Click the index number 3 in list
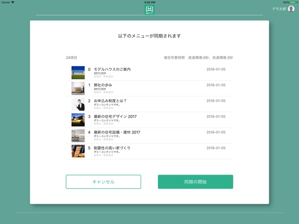 point(89,116)
